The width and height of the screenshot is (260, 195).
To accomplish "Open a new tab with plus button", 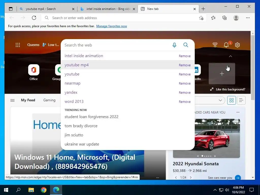I will (x=203, y=9).
